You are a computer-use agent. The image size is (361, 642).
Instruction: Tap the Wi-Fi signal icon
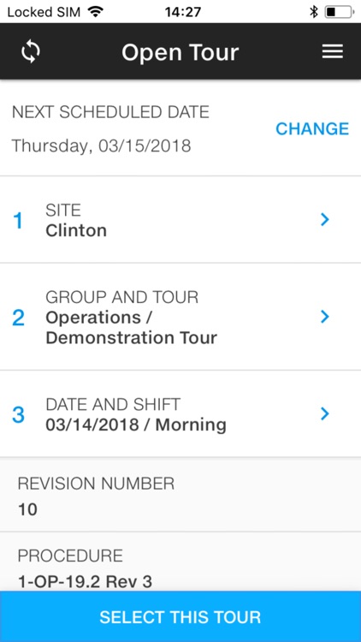[x=95, y=12]
